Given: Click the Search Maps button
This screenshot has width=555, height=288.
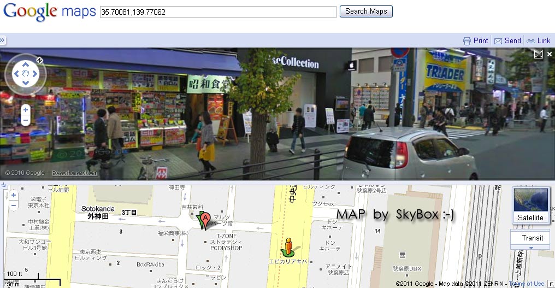Looking at the screenshot, I should click(x=366, y=11).
